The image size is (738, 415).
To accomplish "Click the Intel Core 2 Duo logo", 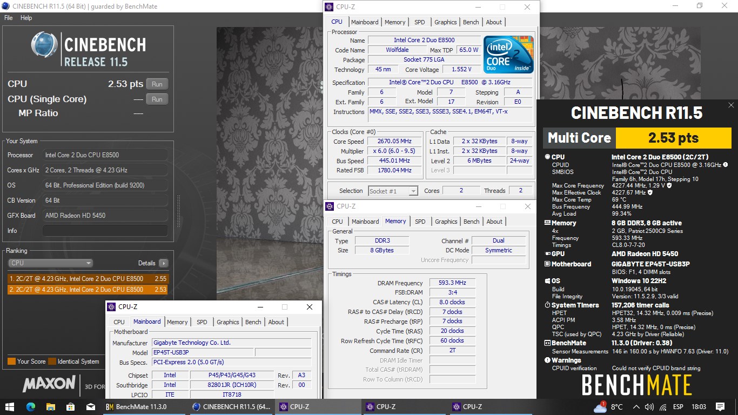I will pos(508,55).
